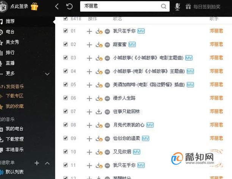Viewport: 232px width, 179px height.
Task: Open artist 邓丽君 link on row 01
Action: (x=216, y=31)
